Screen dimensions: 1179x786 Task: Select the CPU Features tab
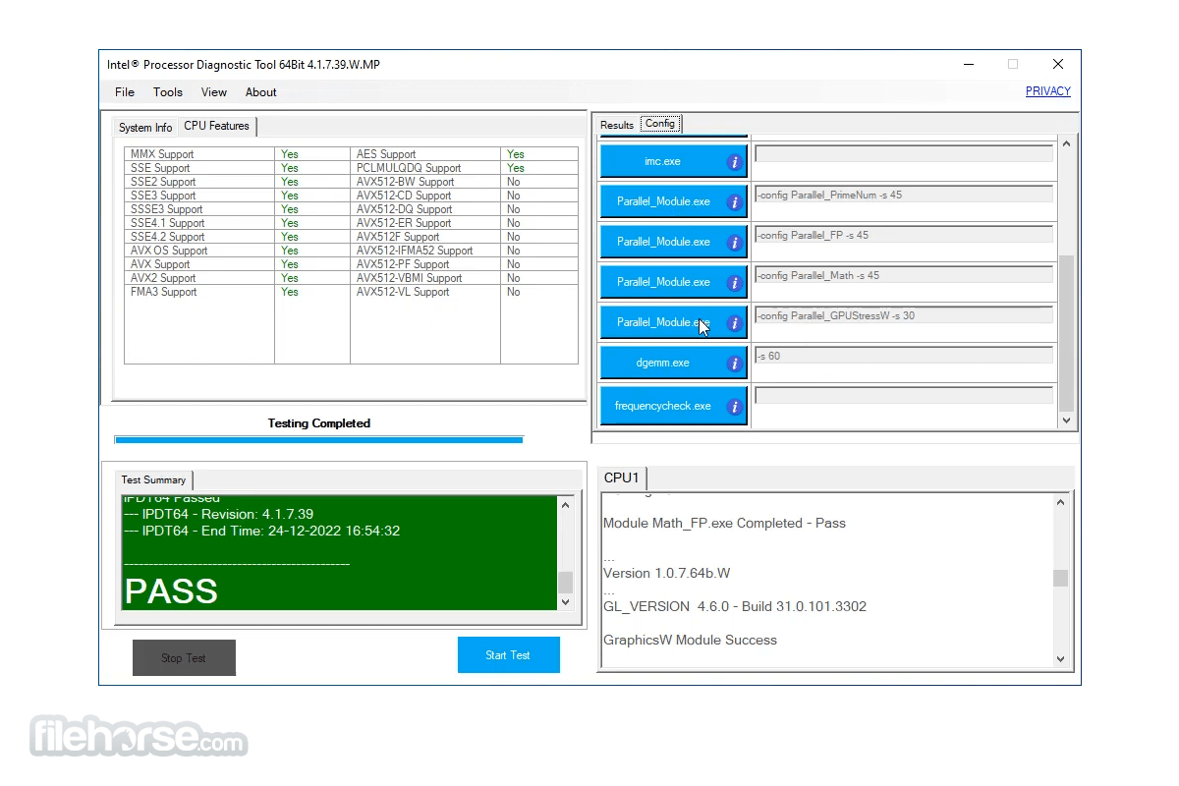[x=217, y=126]
